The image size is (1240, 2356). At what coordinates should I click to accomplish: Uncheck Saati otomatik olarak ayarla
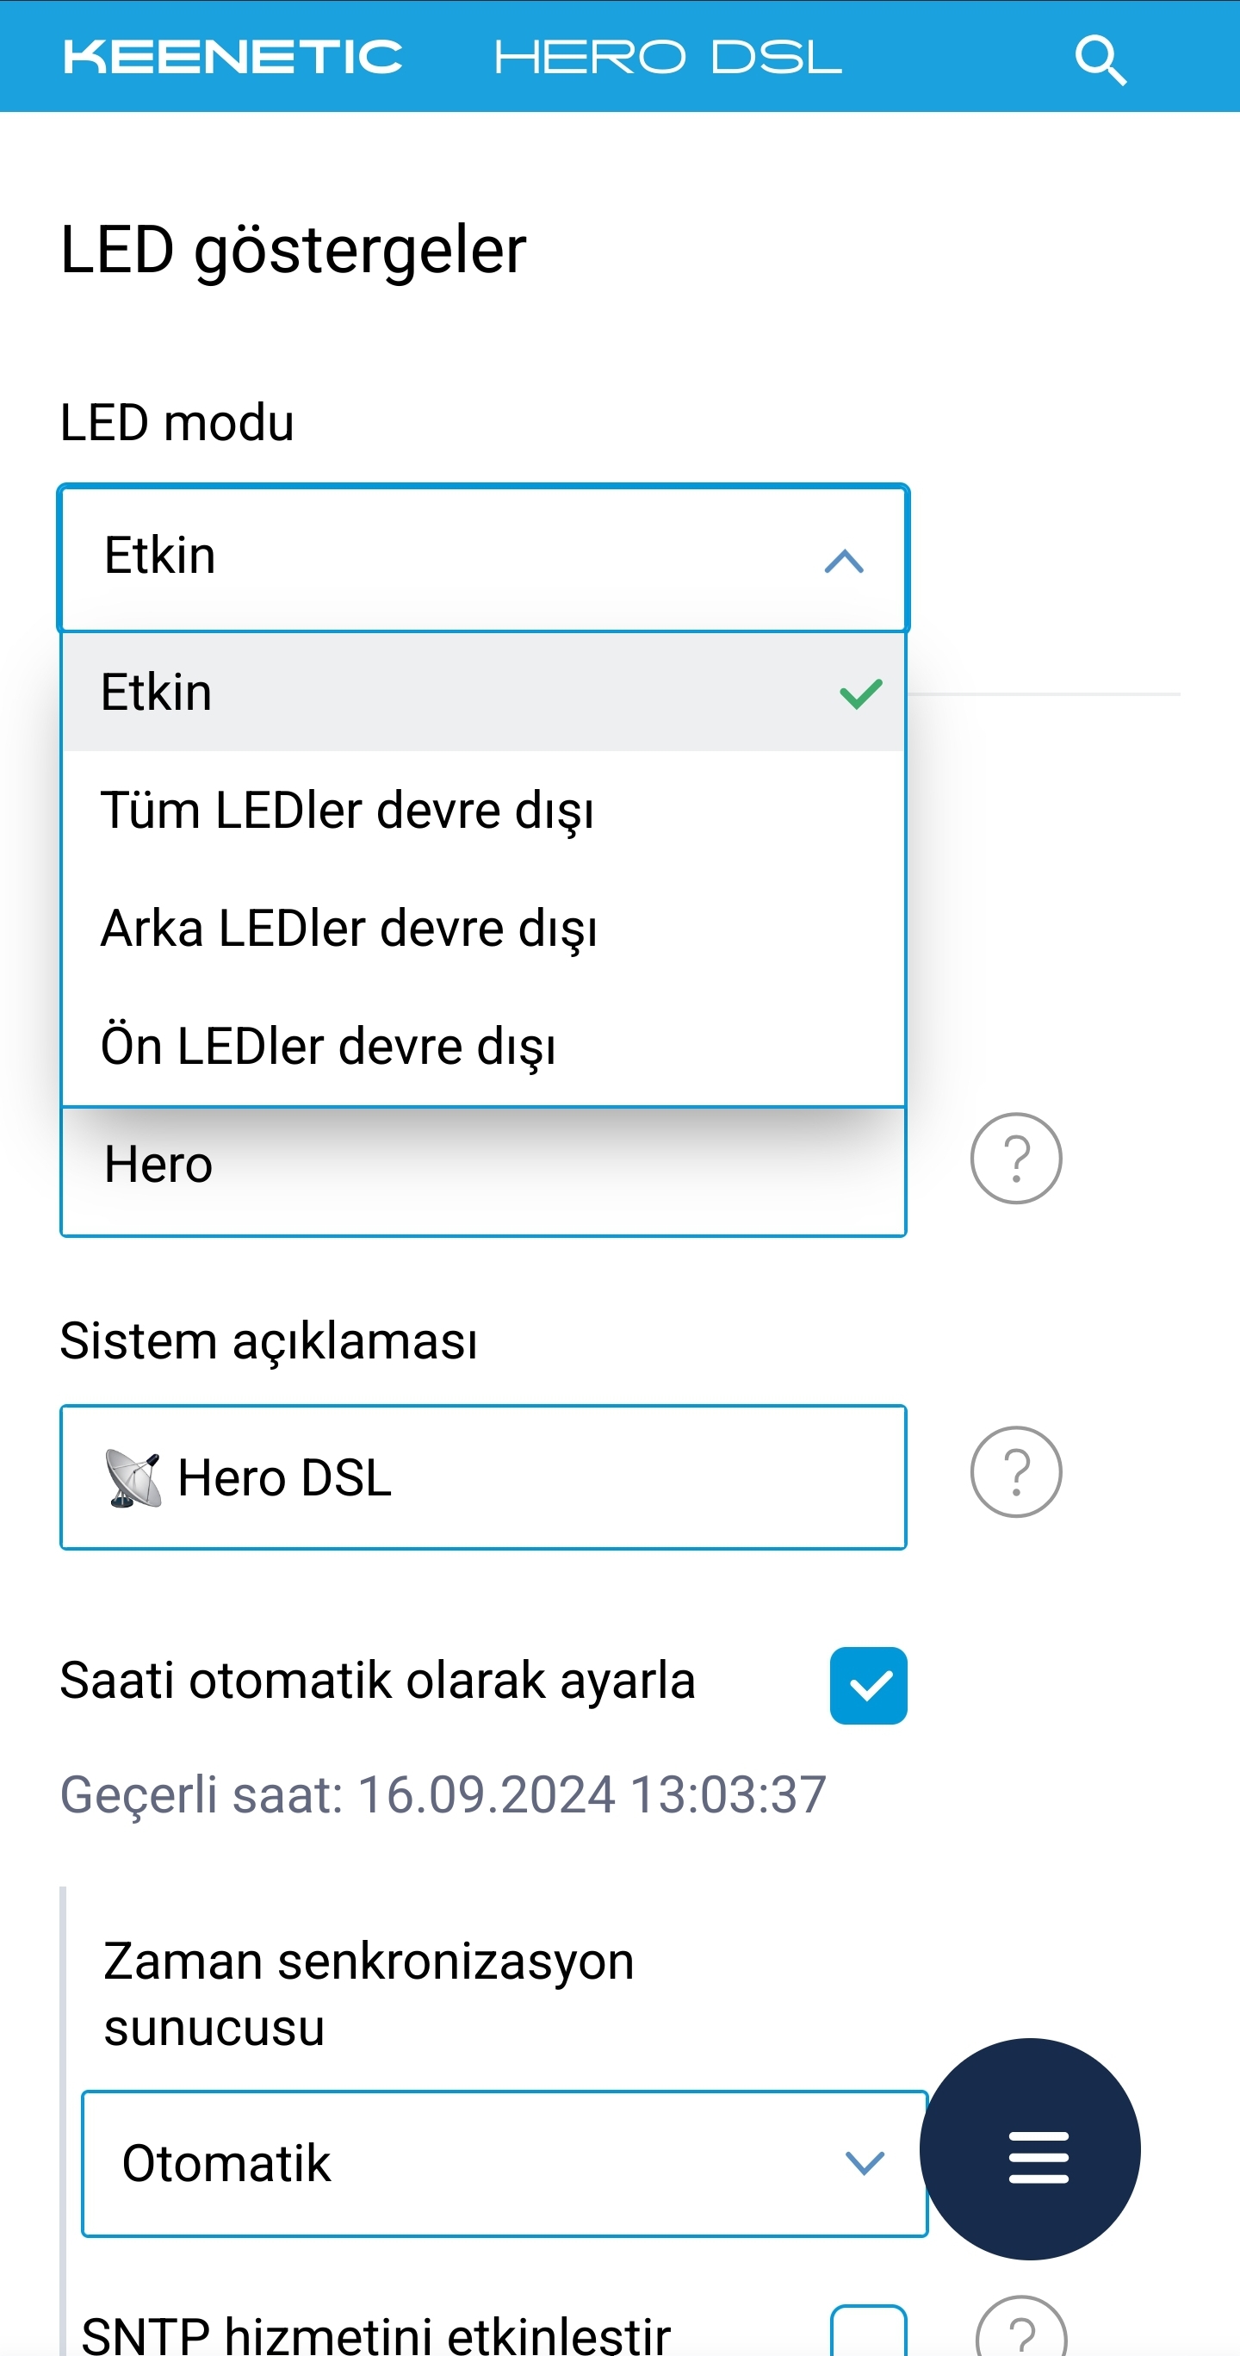click(868, 1686)
